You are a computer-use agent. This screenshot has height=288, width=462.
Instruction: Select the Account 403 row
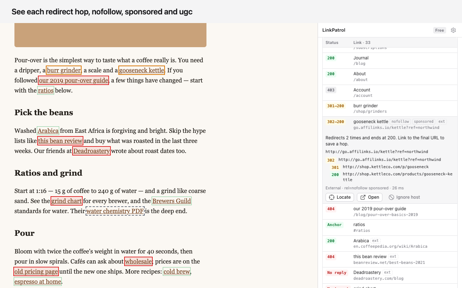tap(390, 93)
